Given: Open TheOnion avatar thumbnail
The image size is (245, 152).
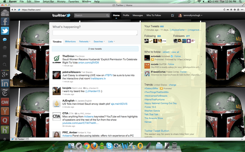Looking at the screenshot, I should [x=56, y=59].
